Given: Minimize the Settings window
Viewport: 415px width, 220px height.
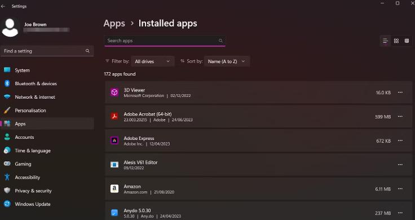Looking at the screenshot, I should [x=382, y=3].
